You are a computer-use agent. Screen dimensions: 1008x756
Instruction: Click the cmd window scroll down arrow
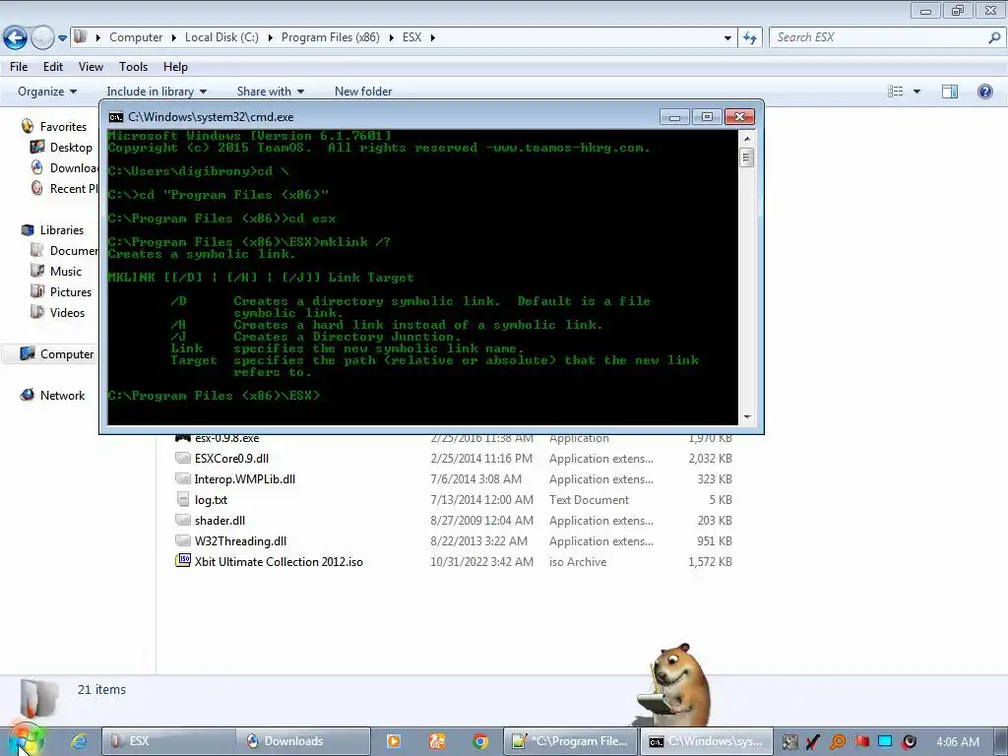tap(746, 417)
